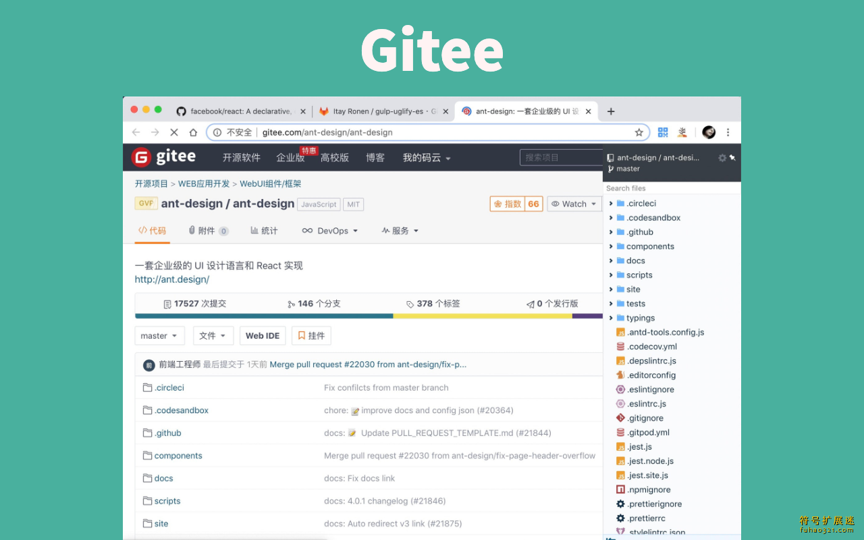Click the .codecov.yml file icon in sidebar
Viewport: 864px width, 540px height.
(x=620, y=346)
